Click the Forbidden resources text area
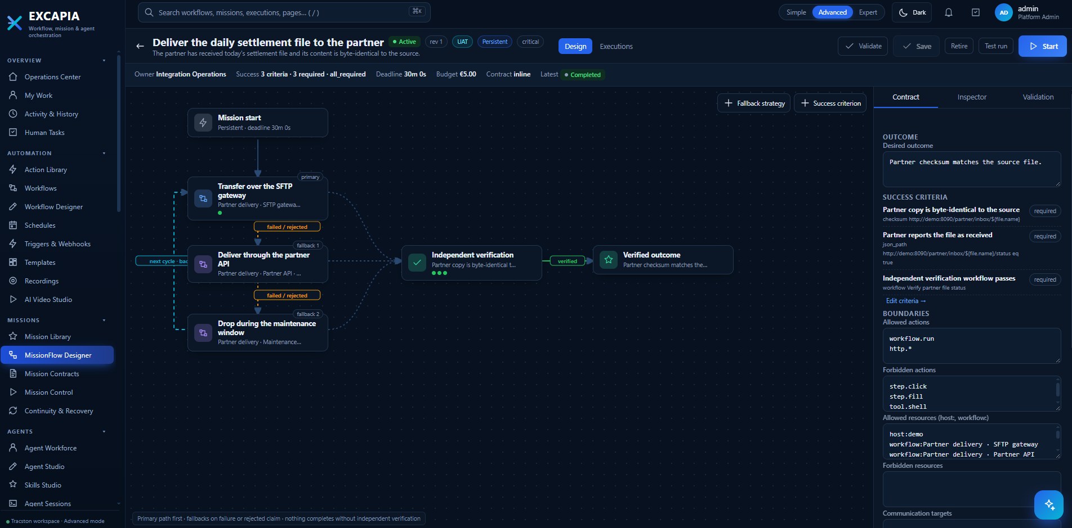1072x528 pixels. 972,489
